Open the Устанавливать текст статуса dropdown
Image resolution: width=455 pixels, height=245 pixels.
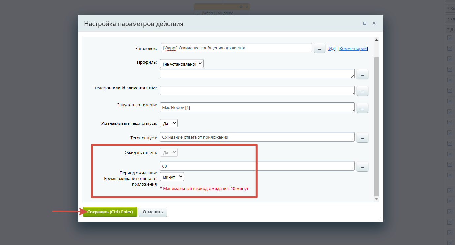click(169, 123)
